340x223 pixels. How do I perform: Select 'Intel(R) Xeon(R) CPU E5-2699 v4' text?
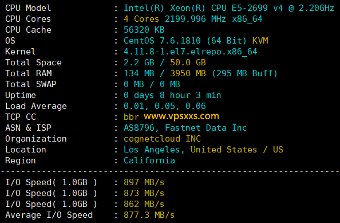203,8
